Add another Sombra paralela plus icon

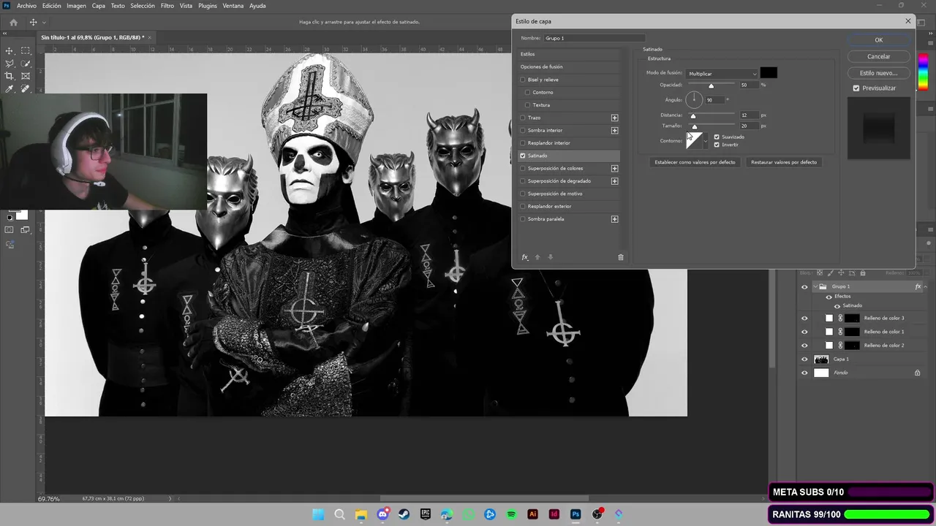614,219
